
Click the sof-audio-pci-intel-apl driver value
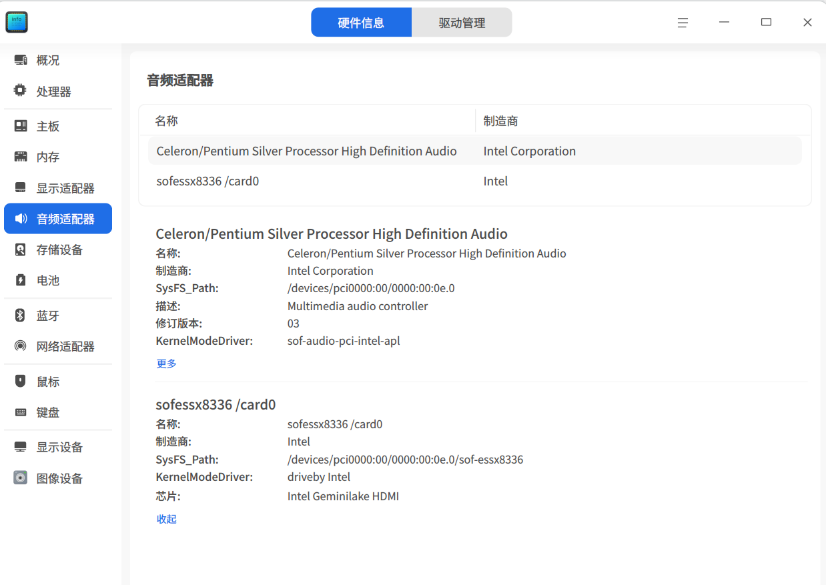click(x=344, y=341)
